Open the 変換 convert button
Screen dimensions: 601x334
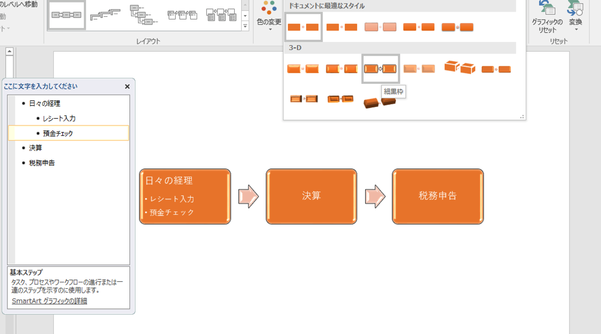575,16
